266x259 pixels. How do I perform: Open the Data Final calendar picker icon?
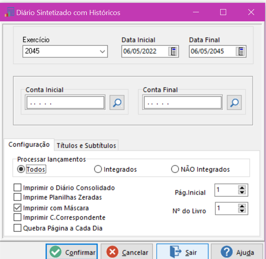pyautogui.click(x=241, y=51)
